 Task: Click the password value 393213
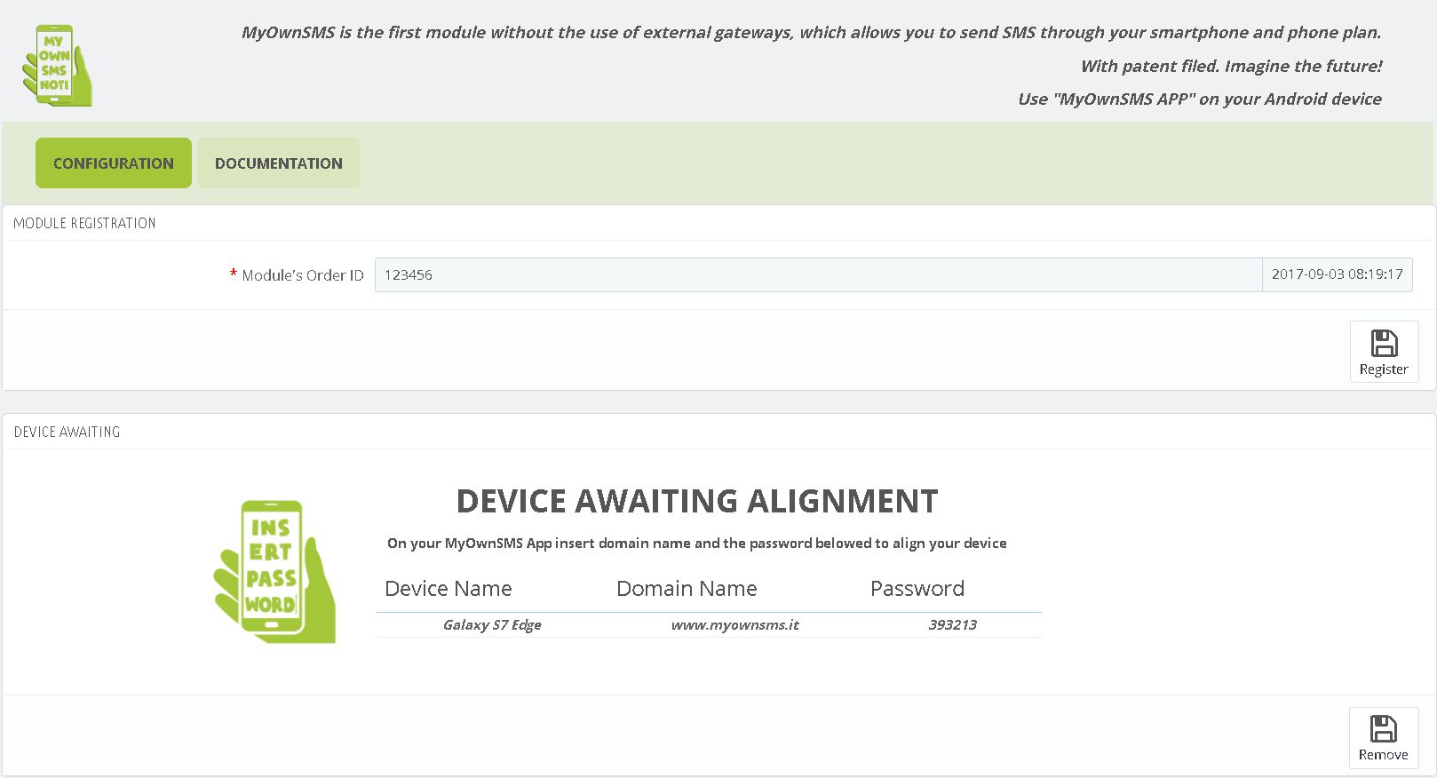952,625
